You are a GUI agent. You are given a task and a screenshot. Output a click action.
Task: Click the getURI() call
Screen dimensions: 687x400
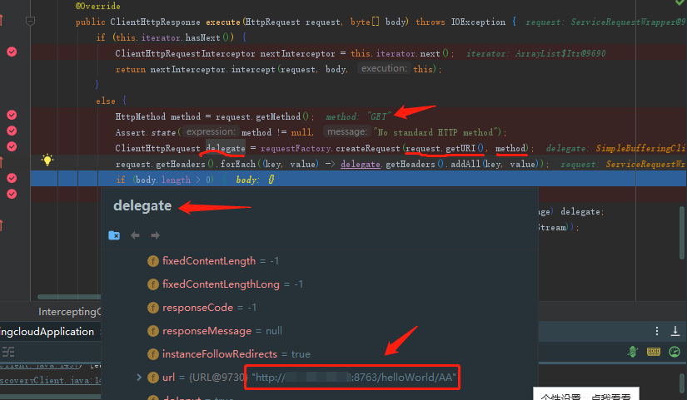(x=465, y=148)
